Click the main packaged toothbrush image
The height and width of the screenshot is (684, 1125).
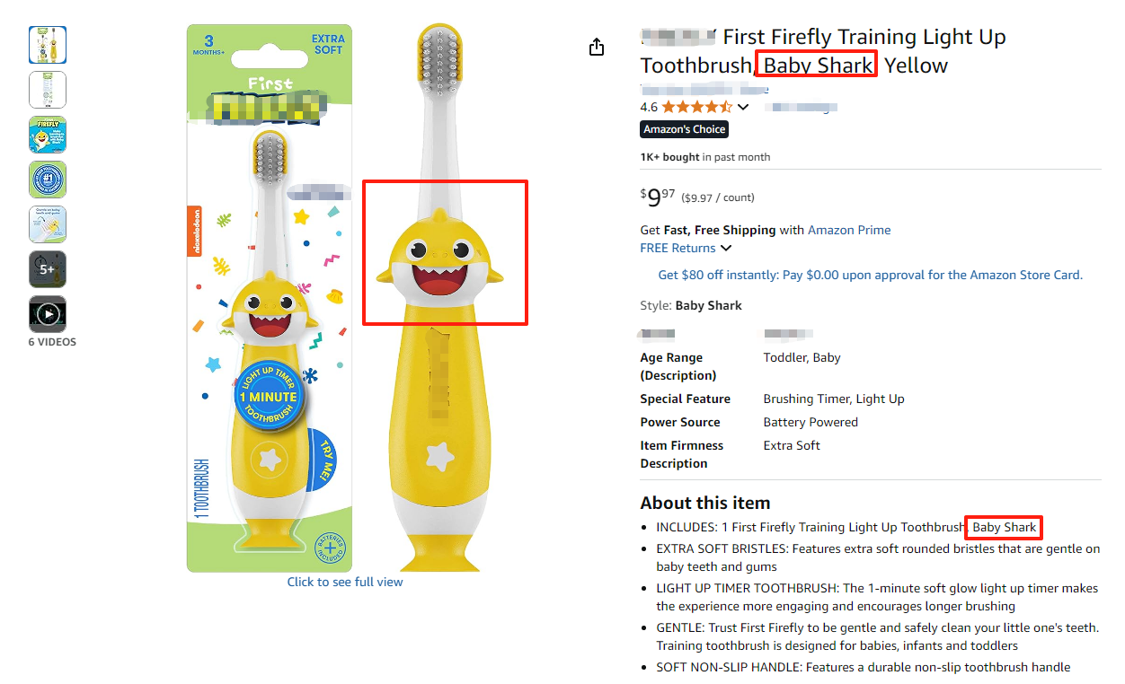tap(270, 296)
